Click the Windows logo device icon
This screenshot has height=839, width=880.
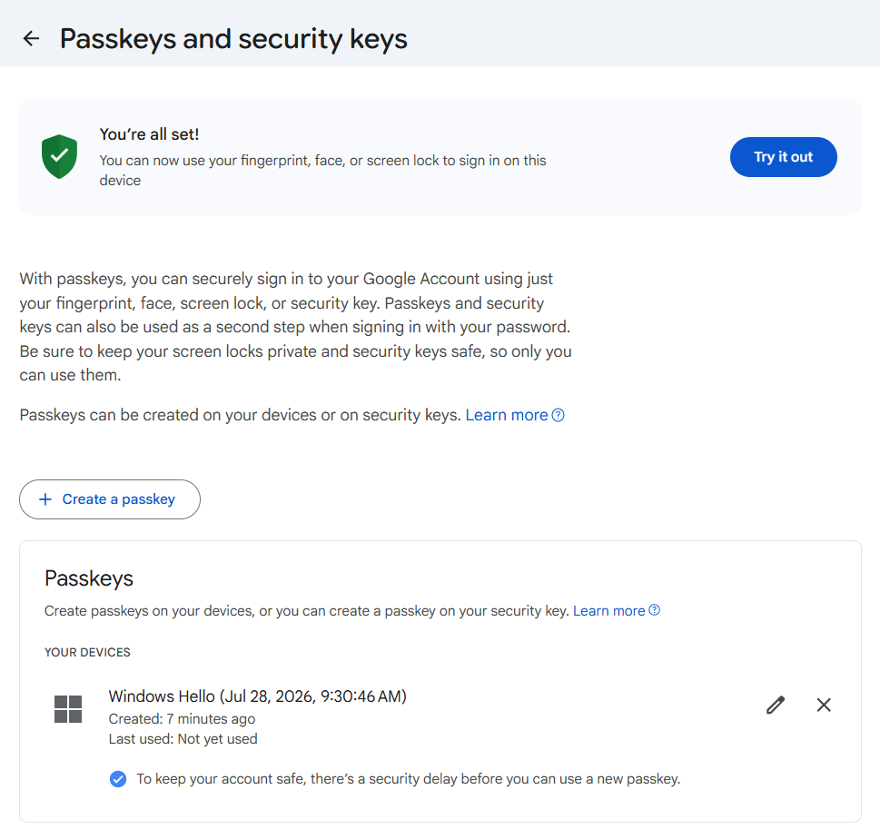pos(68,709)
